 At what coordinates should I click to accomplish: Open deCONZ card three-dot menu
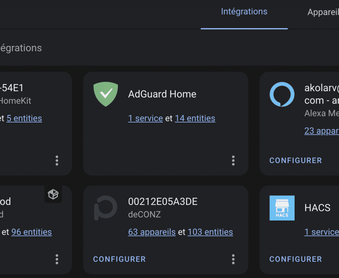[233, 259]
